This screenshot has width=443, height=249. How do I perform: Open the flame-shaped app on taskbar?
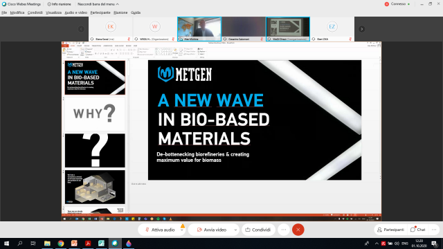coord(129,243)
